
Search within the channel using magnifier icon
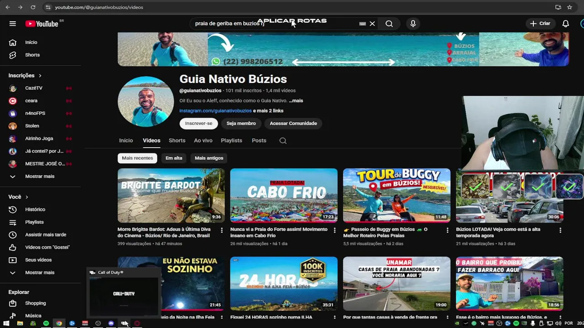coord(283,141)
